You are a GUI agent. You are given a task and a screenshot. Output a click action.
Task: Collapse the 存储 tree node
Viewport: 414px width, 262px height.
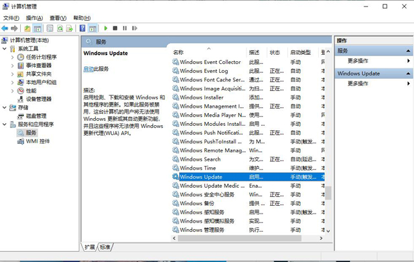click(5, 107)
